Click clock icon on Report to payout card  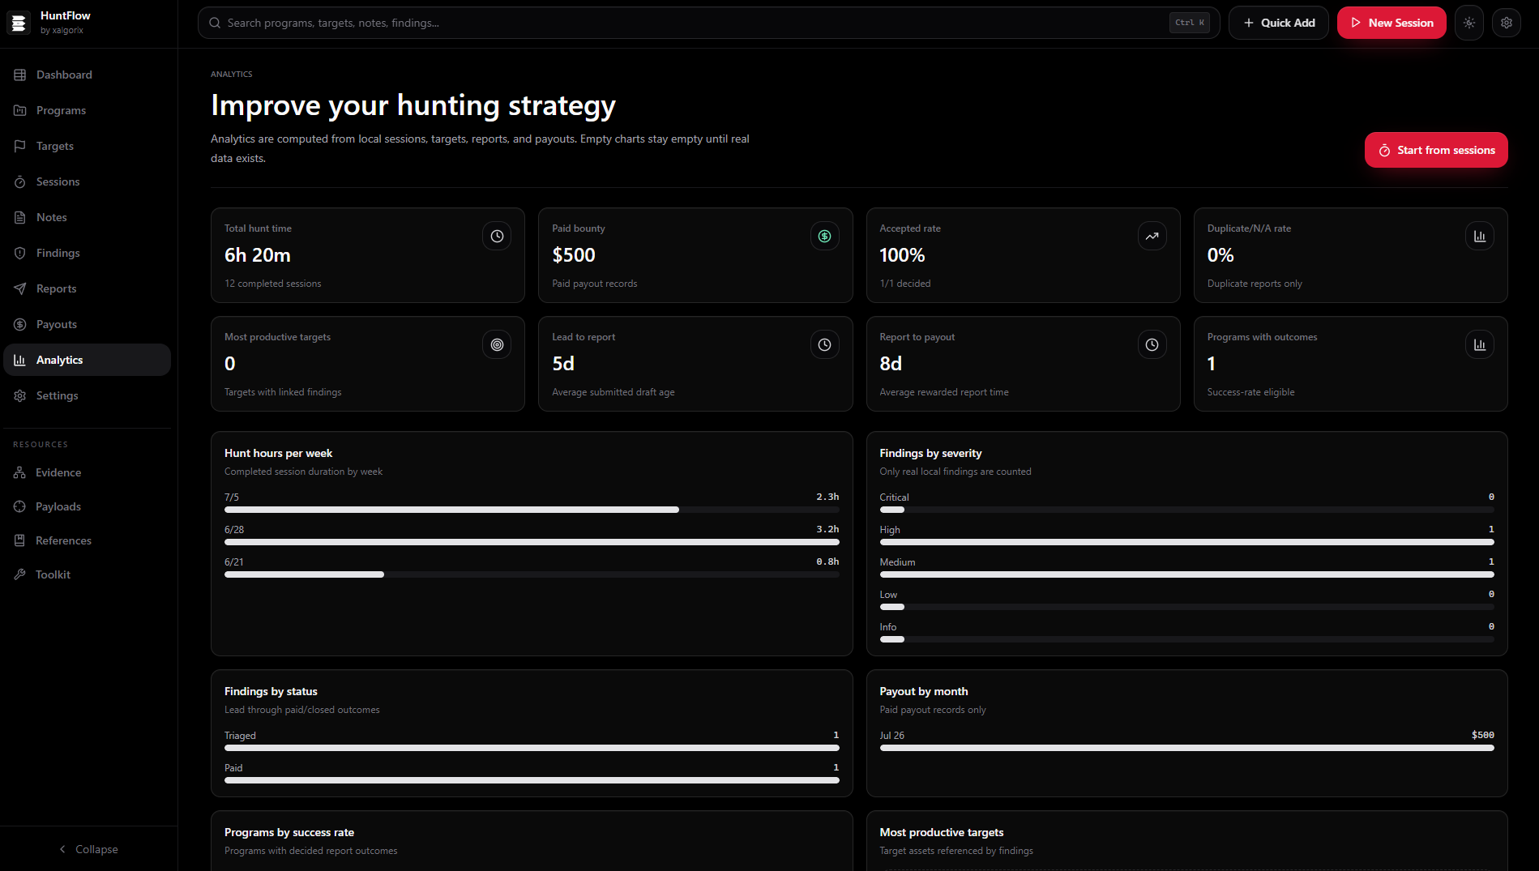(1152, 344)
